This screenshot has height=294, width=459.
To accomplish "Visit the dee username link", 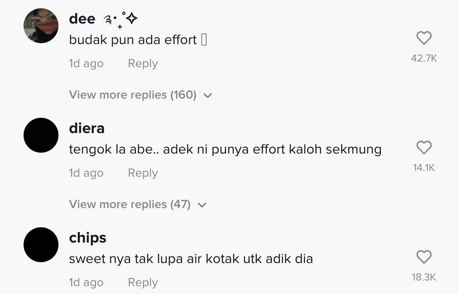I will coord(82,19).
